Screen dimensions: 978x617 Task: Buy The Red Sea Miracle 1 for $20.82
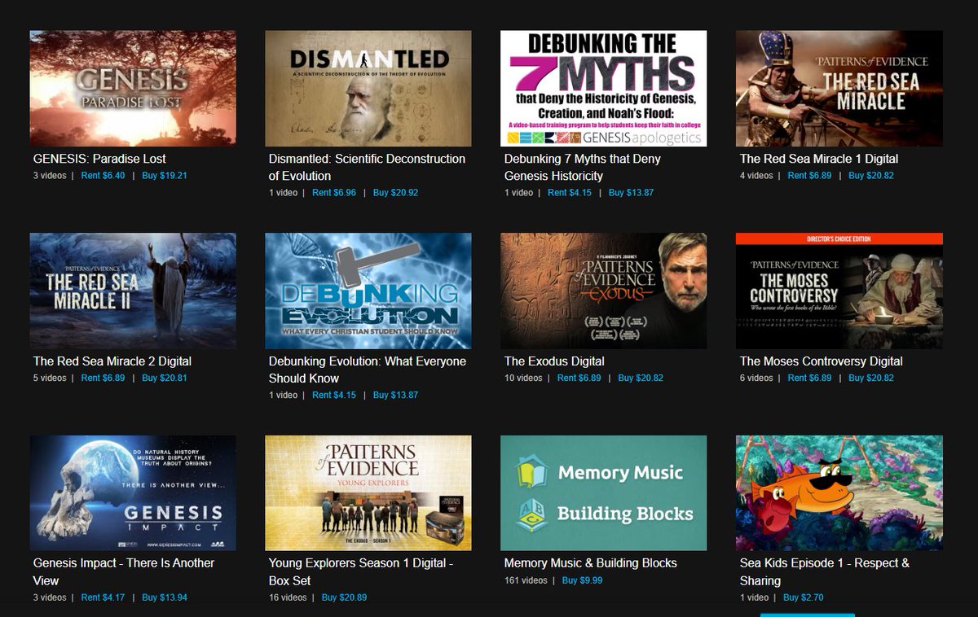click(x=871, y=176)
